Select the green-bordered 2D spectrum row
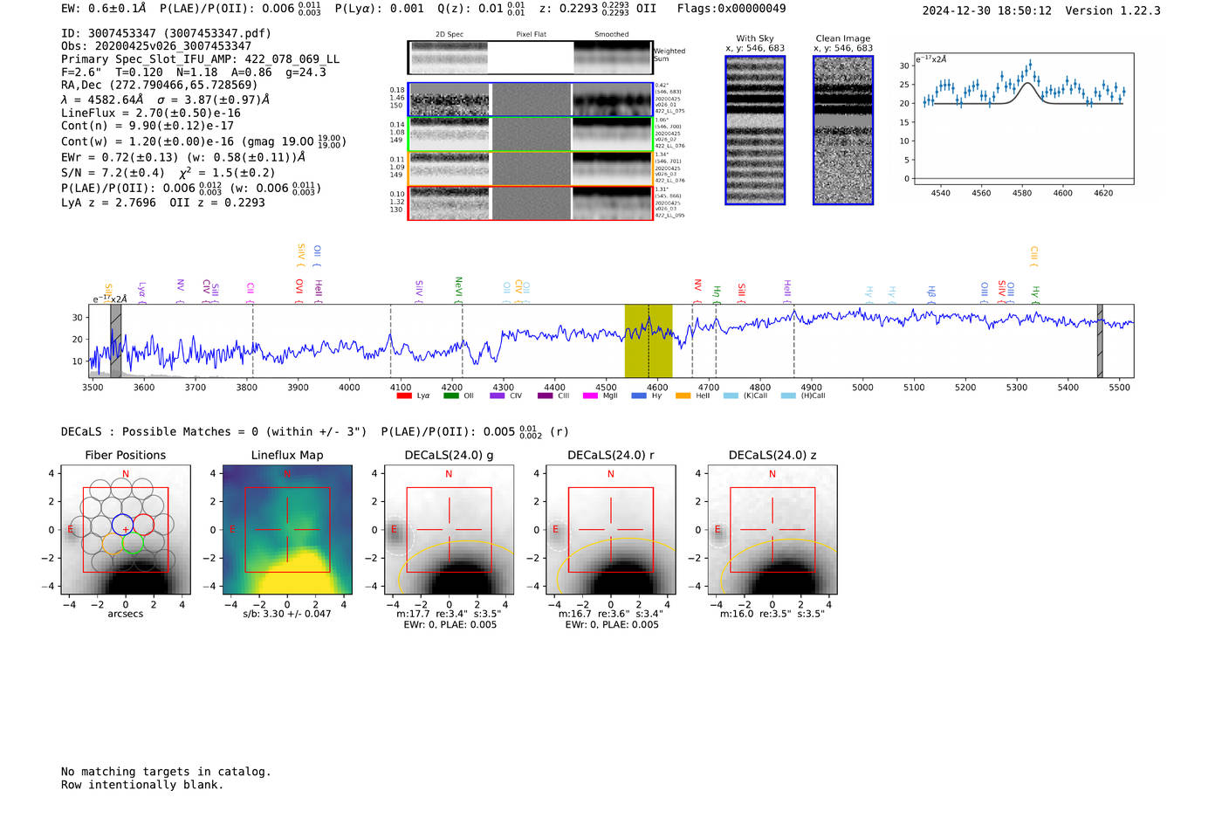Image resolution: width=1222 pixels, height=832 pixels. point(531,134)
